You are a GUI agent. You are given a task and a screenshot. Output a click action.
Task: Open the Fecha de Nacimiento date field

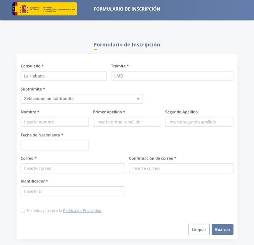coord(55,145)
